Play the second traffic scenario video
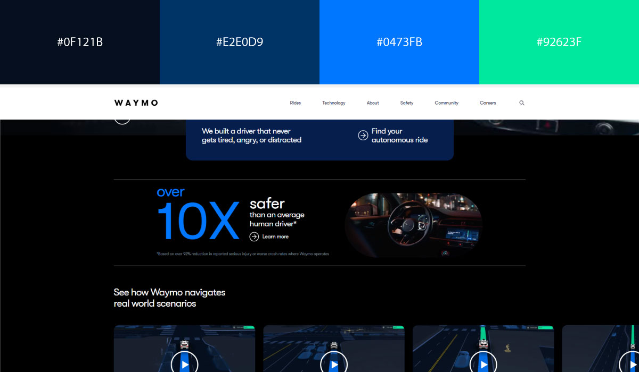639x372 pixels. pos(334,365)
